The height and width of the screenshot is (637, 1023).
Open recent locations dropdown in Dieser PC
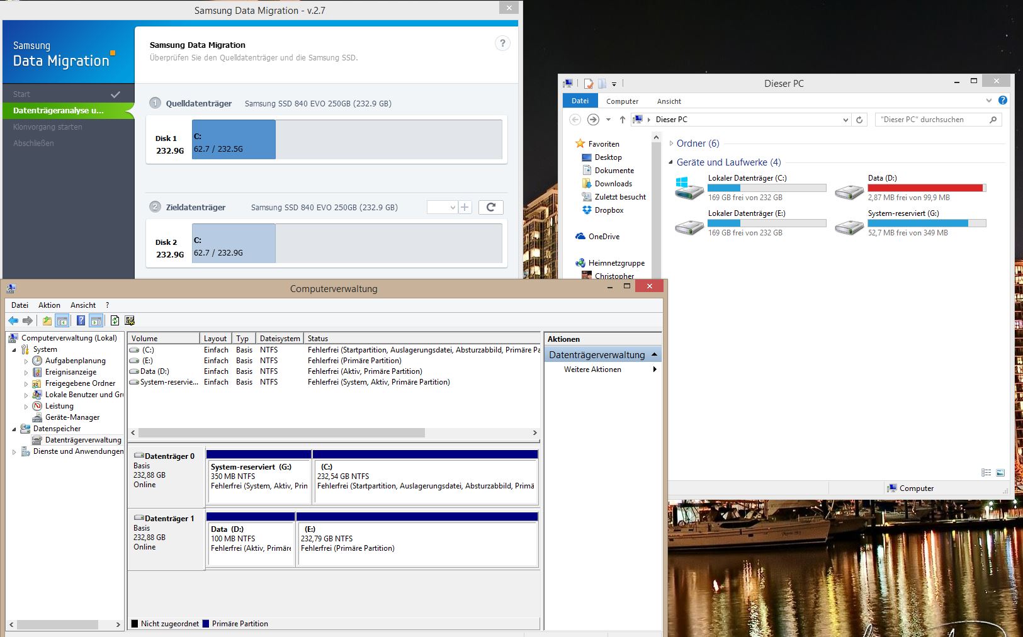(608, 120)
